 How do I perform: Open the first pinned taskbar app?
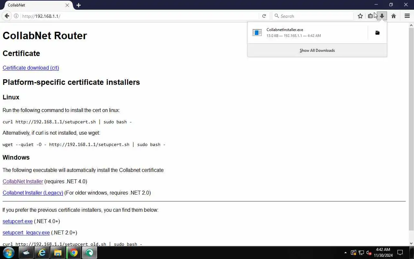(26, 253)
